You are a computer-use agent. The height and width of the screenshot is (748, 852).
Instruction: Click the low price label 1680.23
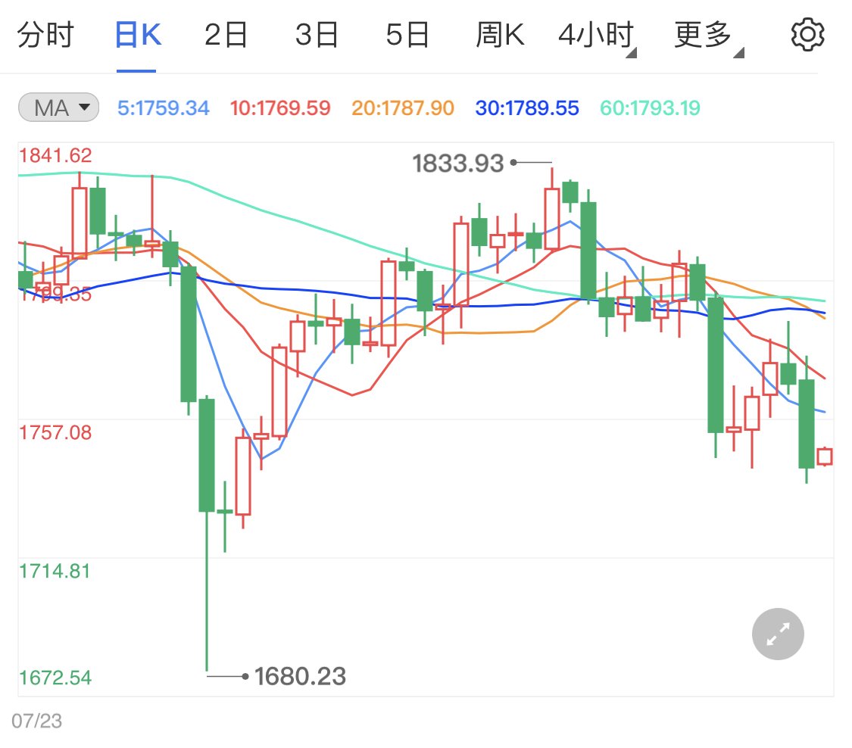(300, 676)
